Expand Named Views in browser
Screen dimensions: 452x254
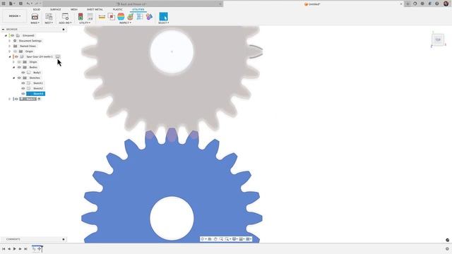(x=9, y=46)
